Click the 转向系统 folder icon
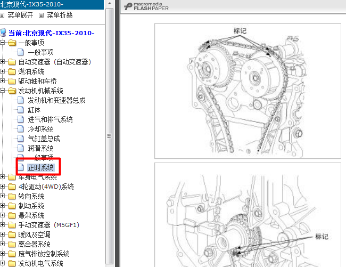346x267 pixels. [x=12, y=196]
